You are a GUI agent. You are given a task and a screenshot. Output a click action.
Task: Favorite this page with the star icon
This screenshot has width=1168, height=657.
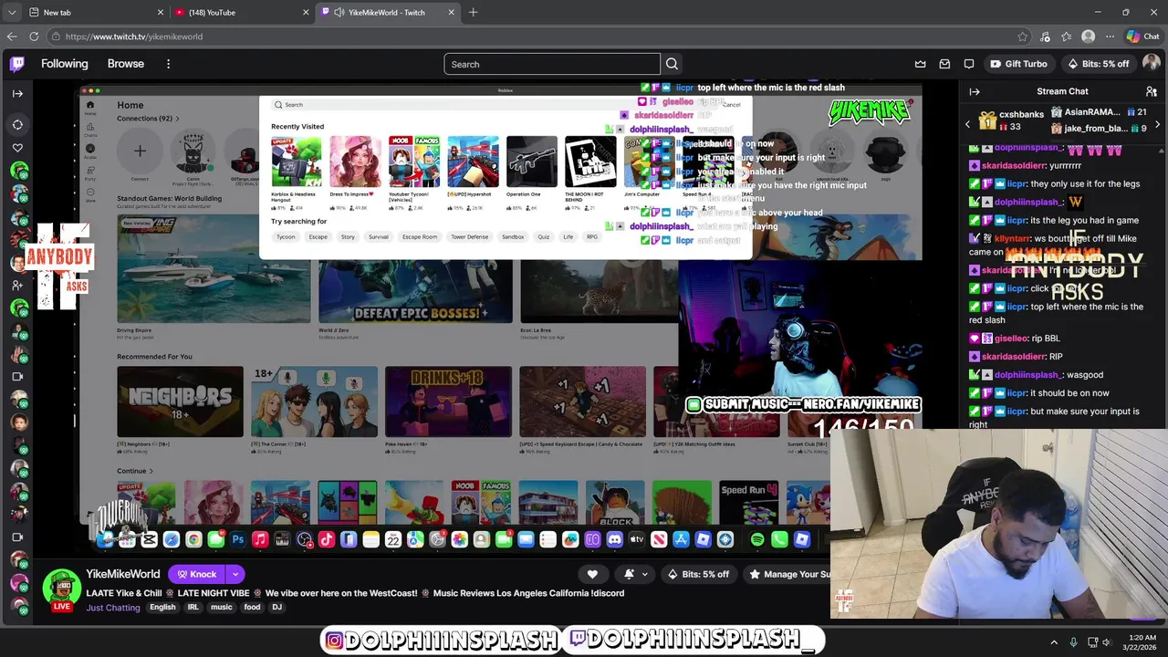pyautogui.click(x=1023, y=36)
